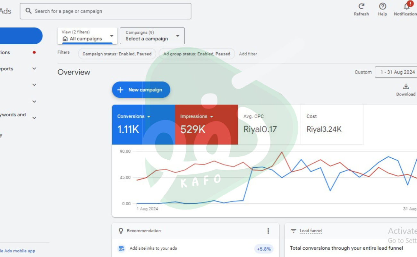Click the Refresh icon

click(x=361, y=6)
